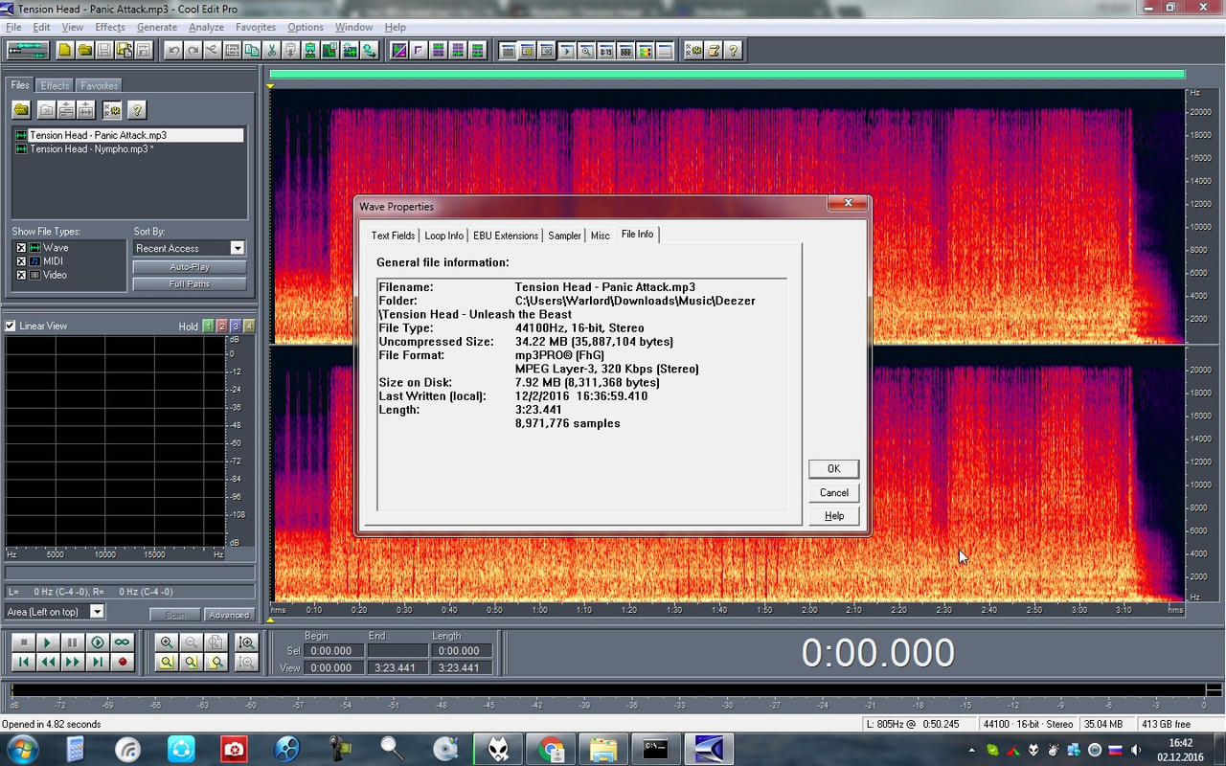The width and height of the screenshot is (1226, 766).
Task: Select Tension Head - Nympho.mp3 in file list
Action: [92, 148]
